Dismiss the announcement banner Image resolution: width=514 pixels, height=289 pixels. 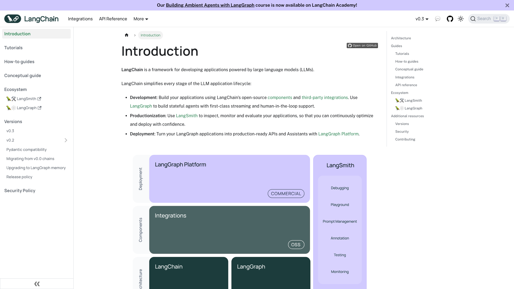507,5
